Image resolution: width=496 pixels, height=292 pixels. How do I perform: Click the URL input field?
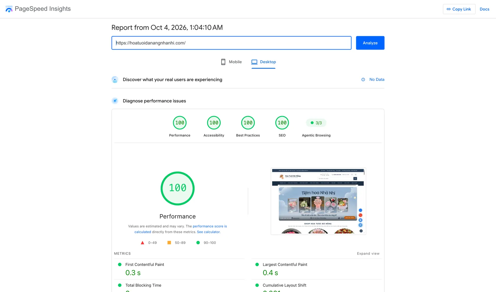pyautogui.click(x=231, y=43)
